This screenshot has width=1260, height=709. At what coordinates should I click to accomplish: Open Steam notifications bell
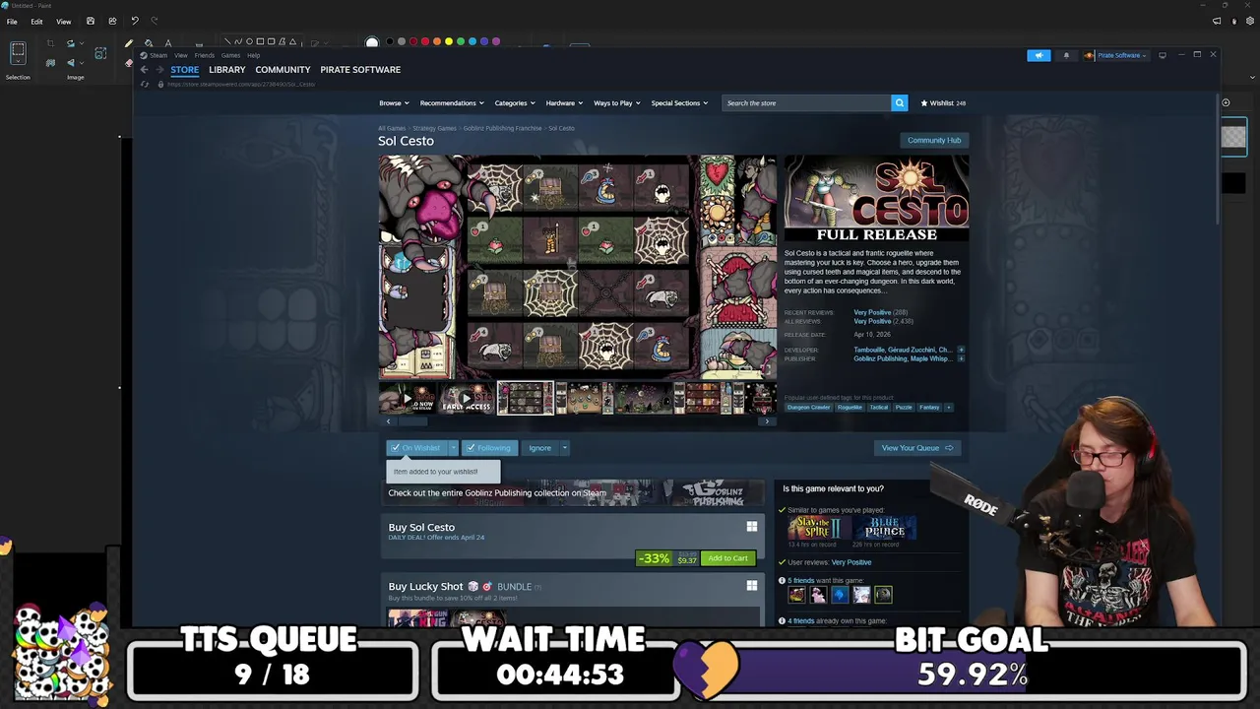click(x=1066, y=55)
